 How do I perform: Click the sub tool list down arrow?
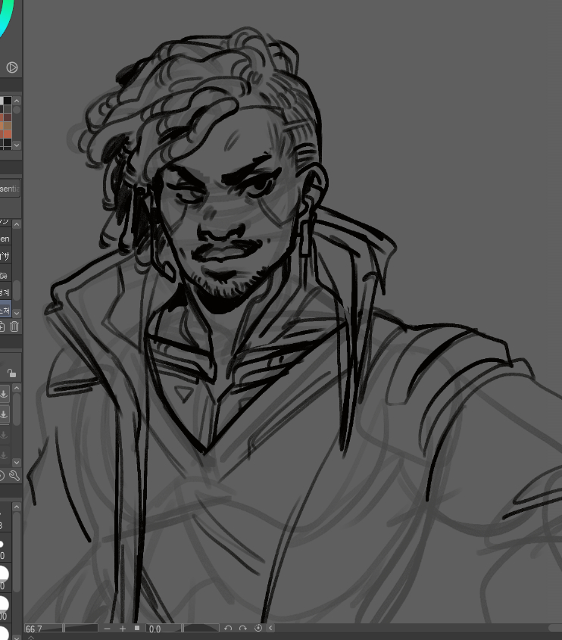[17, 312]
